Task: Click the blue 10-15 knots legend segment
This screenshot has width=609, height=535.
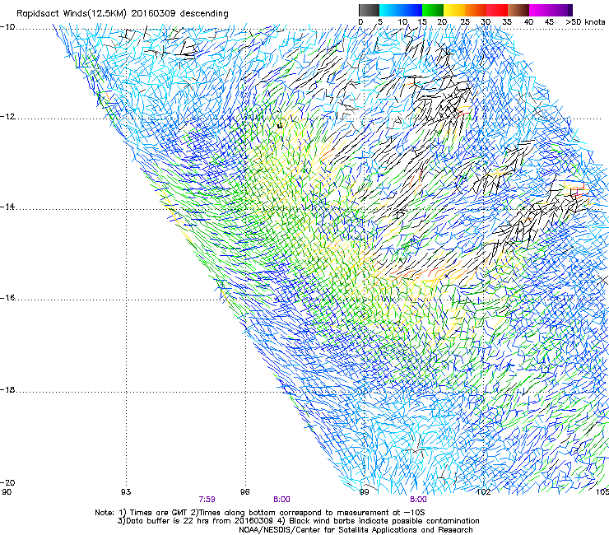Action: [411, 10]
